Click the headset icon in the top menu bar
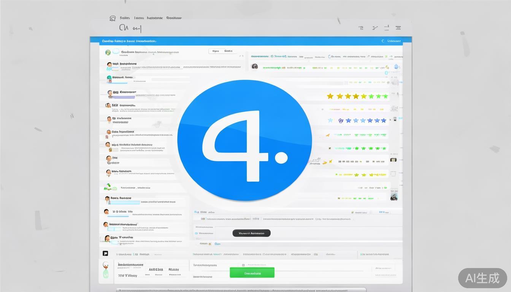Screen dimensions: 511x292 pyautogui.click(x=112, y=18)
